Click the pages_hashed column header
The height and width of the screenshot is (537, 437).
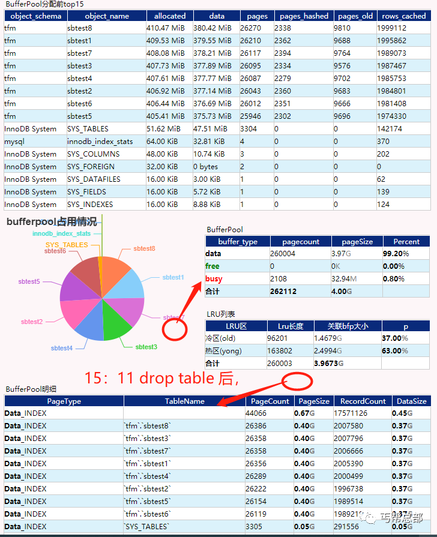304,16
